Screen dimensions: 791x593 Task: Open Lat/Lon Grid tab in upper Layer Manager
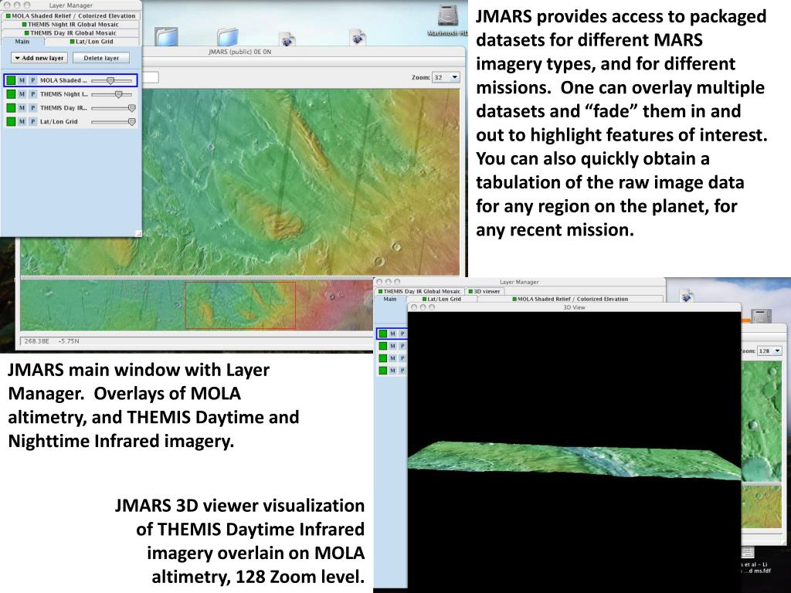[x=91, y=42]
